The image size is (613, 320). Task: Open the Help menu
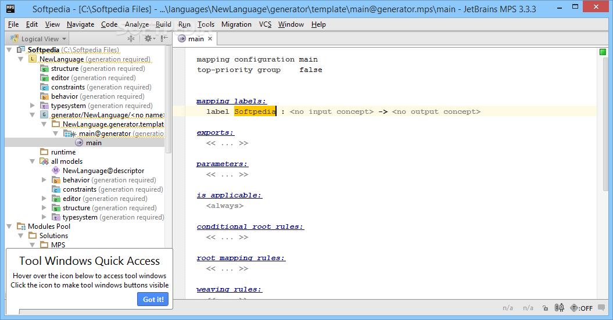[x=318, y=24]
